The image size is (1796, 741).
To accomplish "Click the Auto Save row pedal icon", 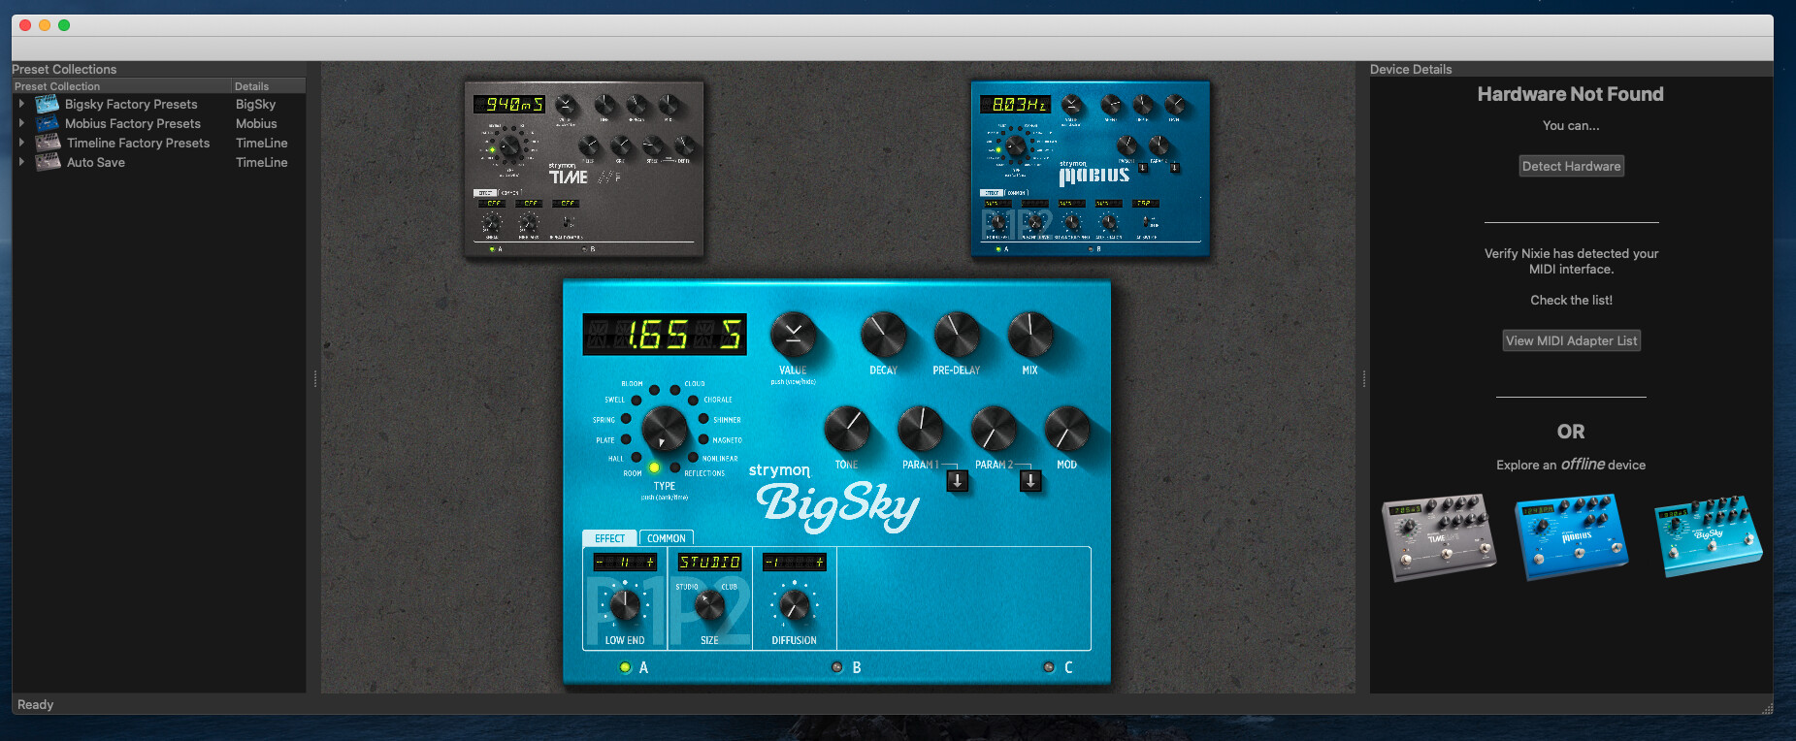I will coord(48,162).
